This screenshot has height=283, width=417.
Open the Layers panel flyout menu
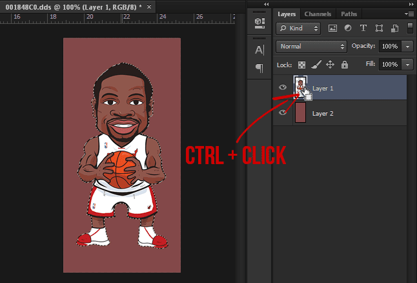coord(409,14)
